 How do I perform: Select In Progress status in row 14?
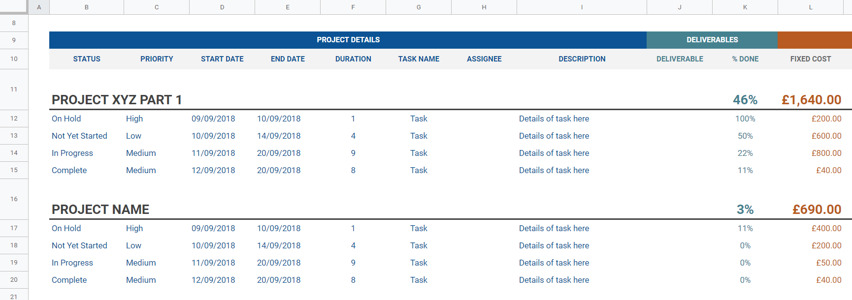point(87,153)
